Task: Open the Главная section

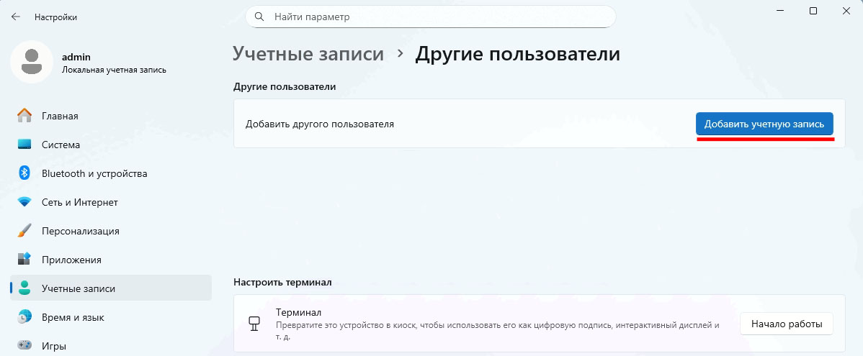Action: coord(111,116)
